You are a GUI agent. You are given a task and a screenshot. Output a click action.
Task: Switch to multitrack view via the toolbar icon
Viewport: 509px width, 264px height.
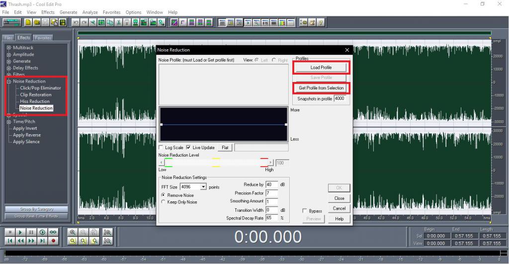(12, 22)
